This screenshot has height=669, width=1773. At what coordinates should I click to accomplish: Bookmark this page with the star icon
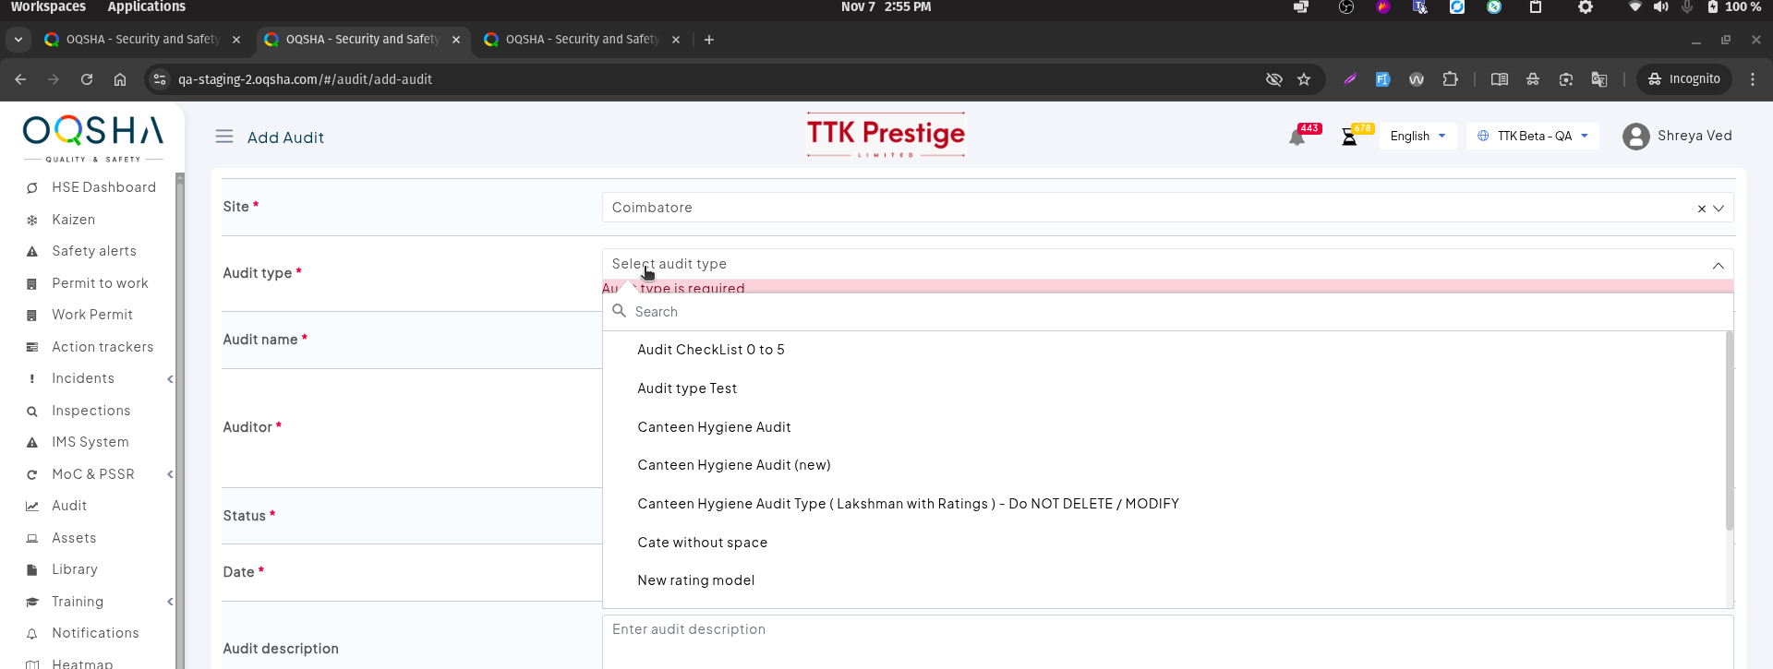click(1304, 79)
